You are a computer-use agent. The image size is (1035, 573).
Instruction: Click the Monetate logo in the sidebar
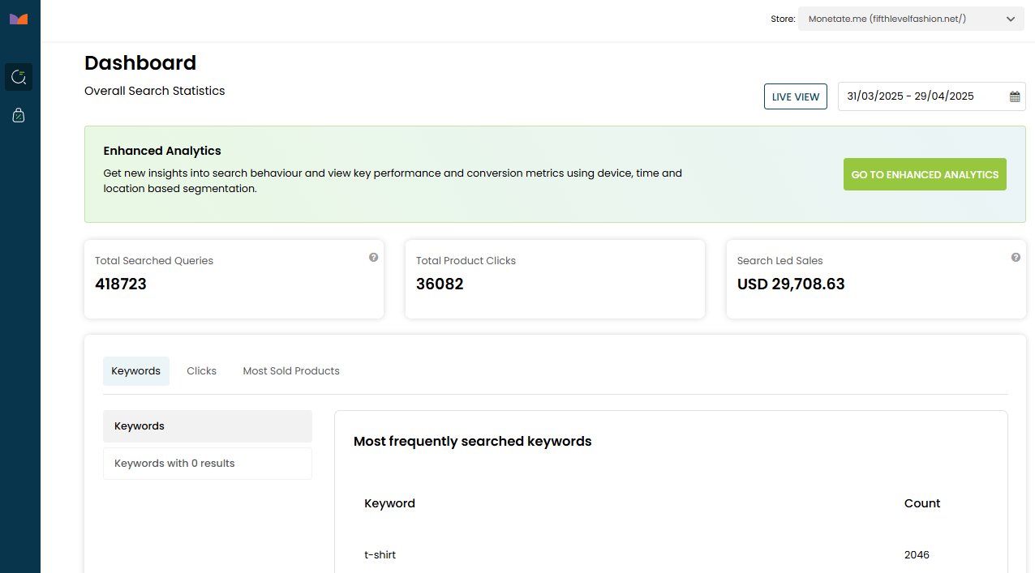(x=19, y=19)
